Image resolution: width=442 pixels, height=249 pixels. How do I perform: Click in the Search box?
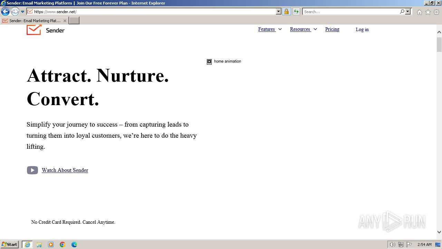tap(350, 11)
